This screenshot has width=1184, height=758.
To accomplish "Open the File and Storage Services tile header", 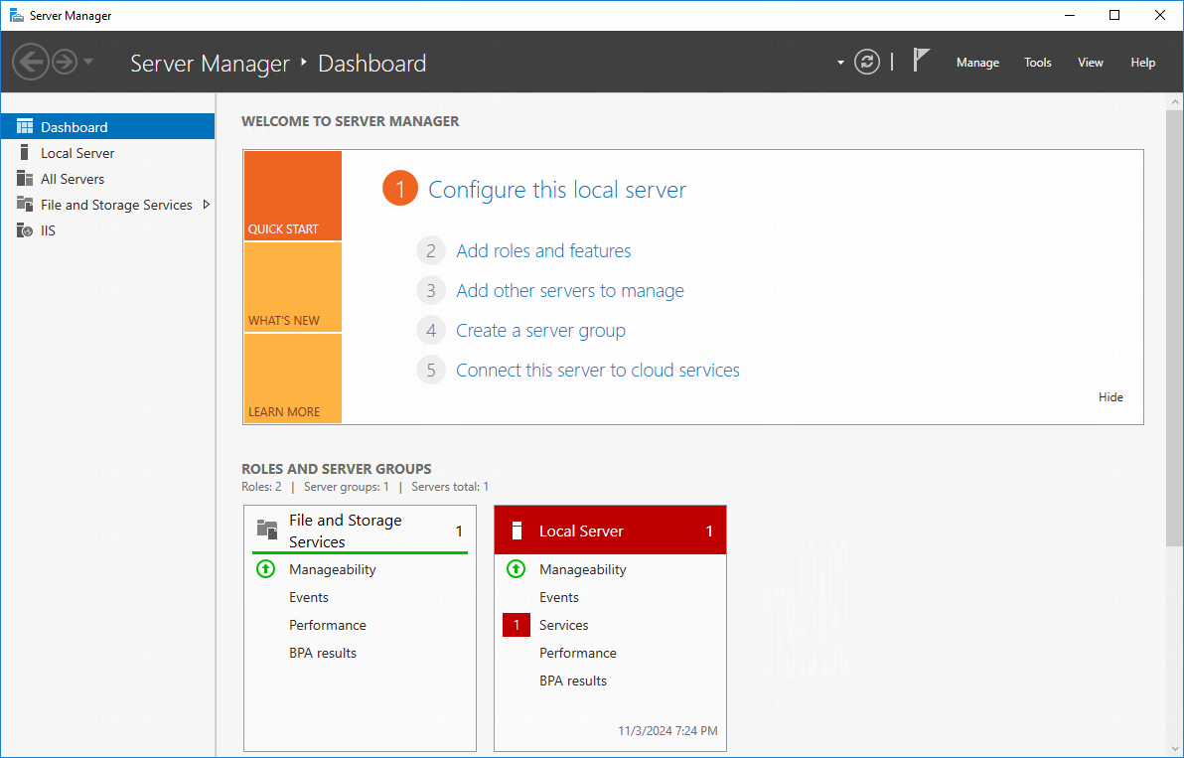I will [361, 531].
